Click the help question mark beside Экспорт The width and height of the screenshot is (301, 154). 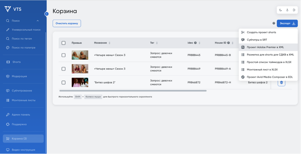click(x=274, y=23)
